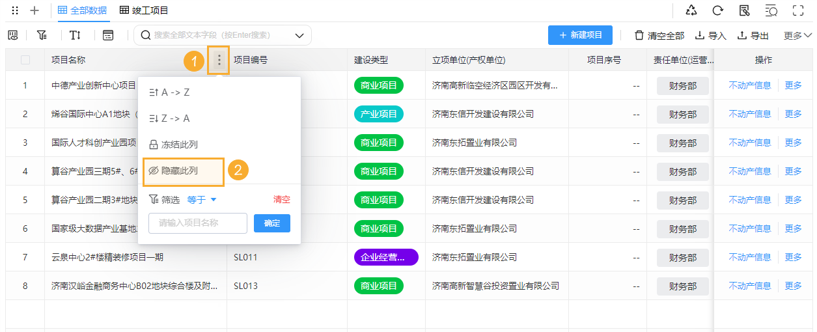Open 更多 actions for row 2
Viewport: 817px width, 332px height.
click(794, 114)
